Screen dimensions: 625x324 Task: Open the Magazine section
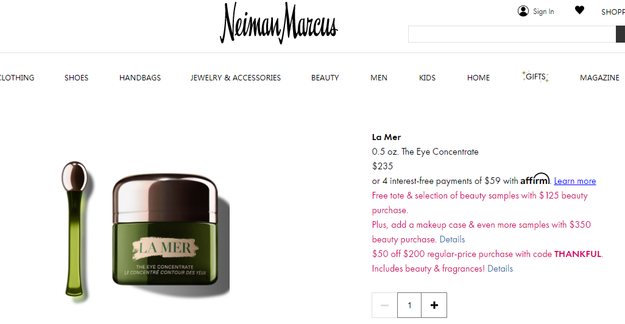point(599,78)
